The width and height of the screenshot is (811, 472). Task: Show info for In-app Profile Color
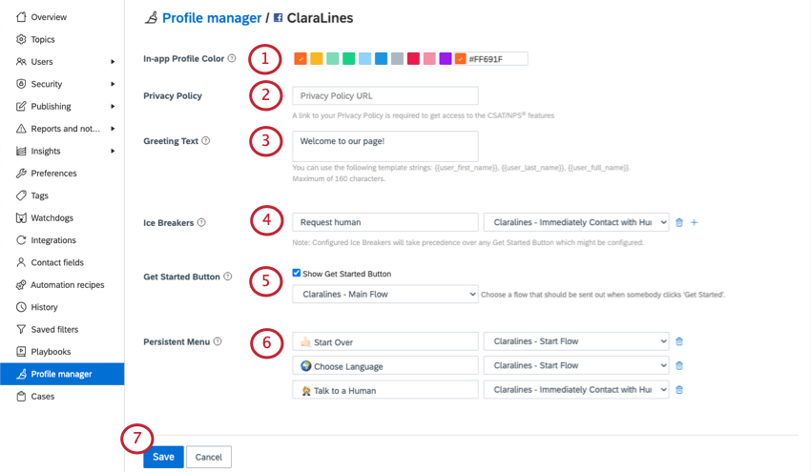(x=232, y=58)
